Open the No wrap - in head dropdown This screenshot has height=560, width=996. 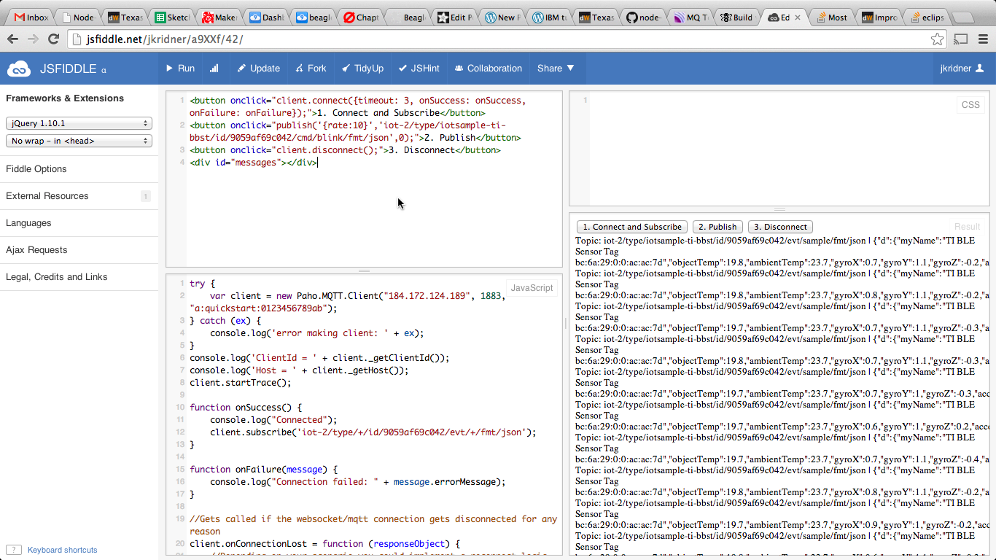click(x=79, y=141)
